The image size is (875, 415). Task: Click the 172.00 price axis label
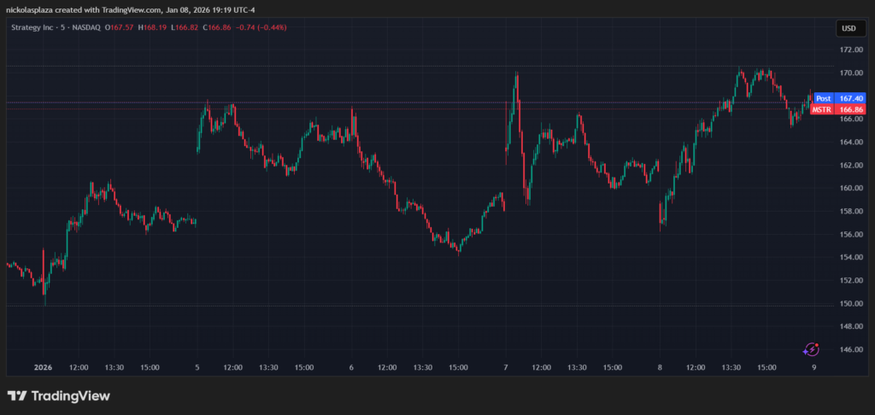[849, 50]
